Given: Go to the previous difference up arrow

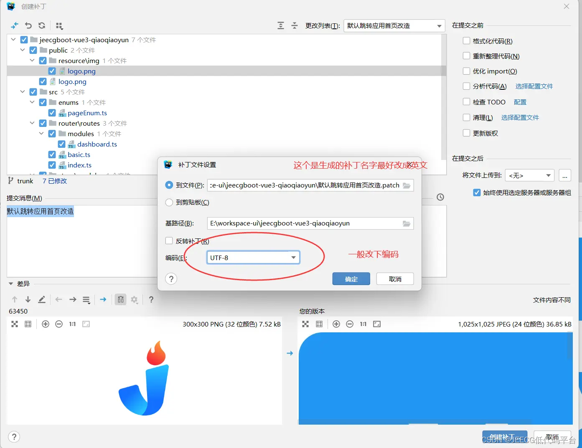Looking at the screenshot, I should (x=15, y=299).
